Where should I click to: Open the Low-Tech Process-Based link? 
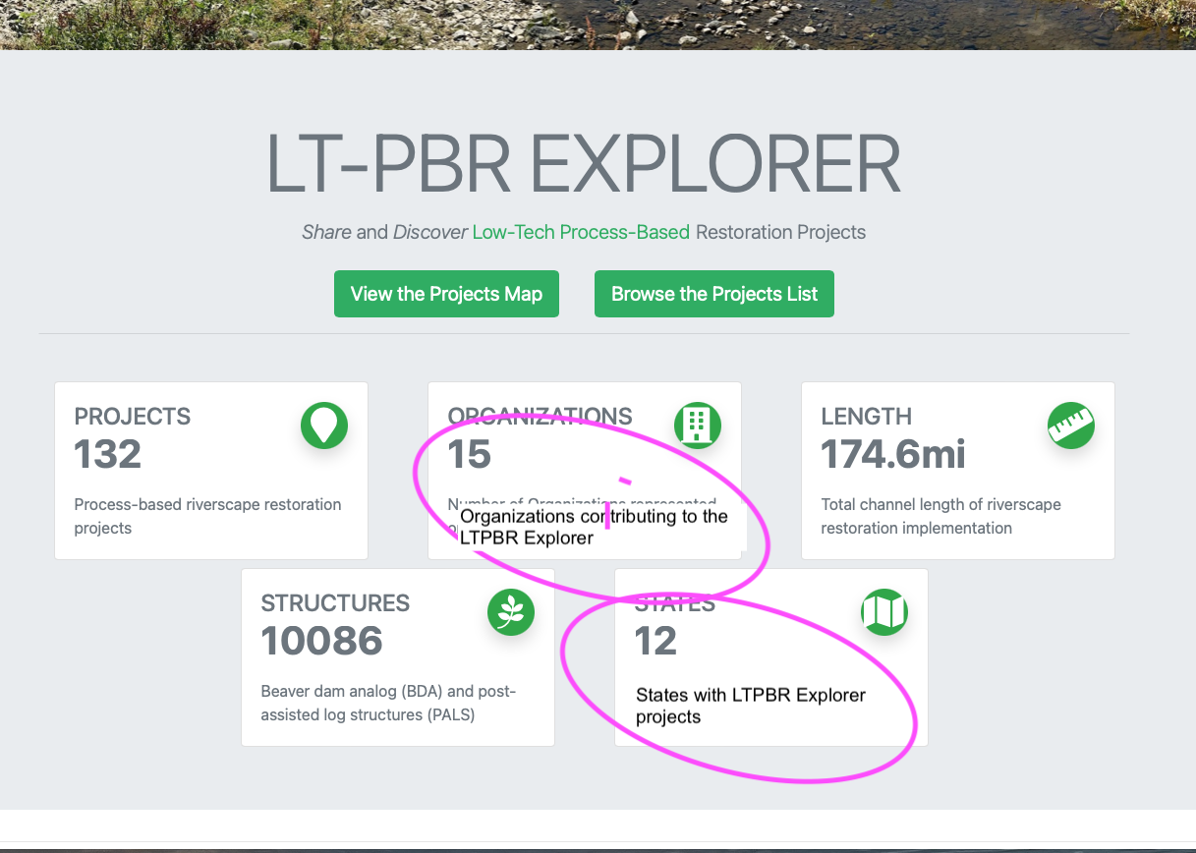tap(581, 232)
